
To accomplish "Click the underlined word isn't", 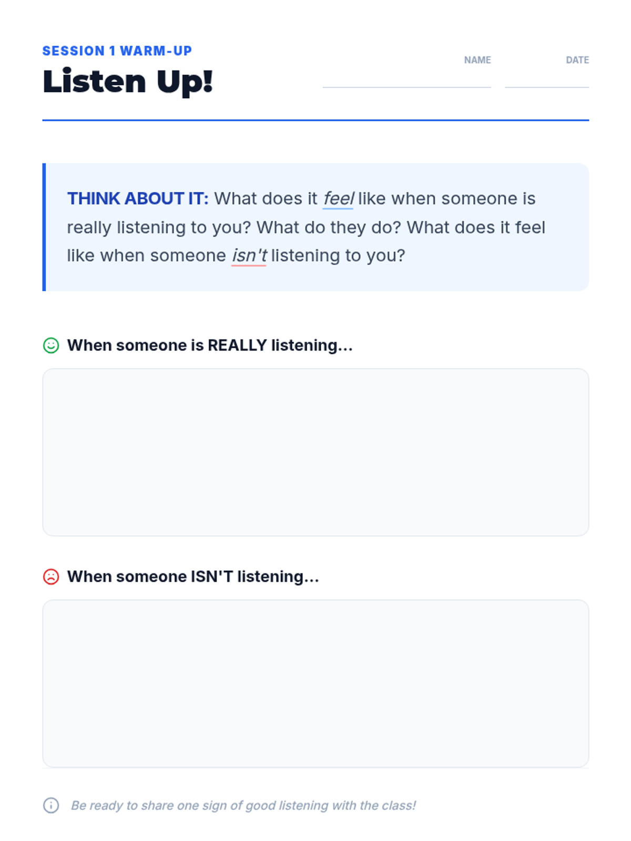I will pos(249,255).
